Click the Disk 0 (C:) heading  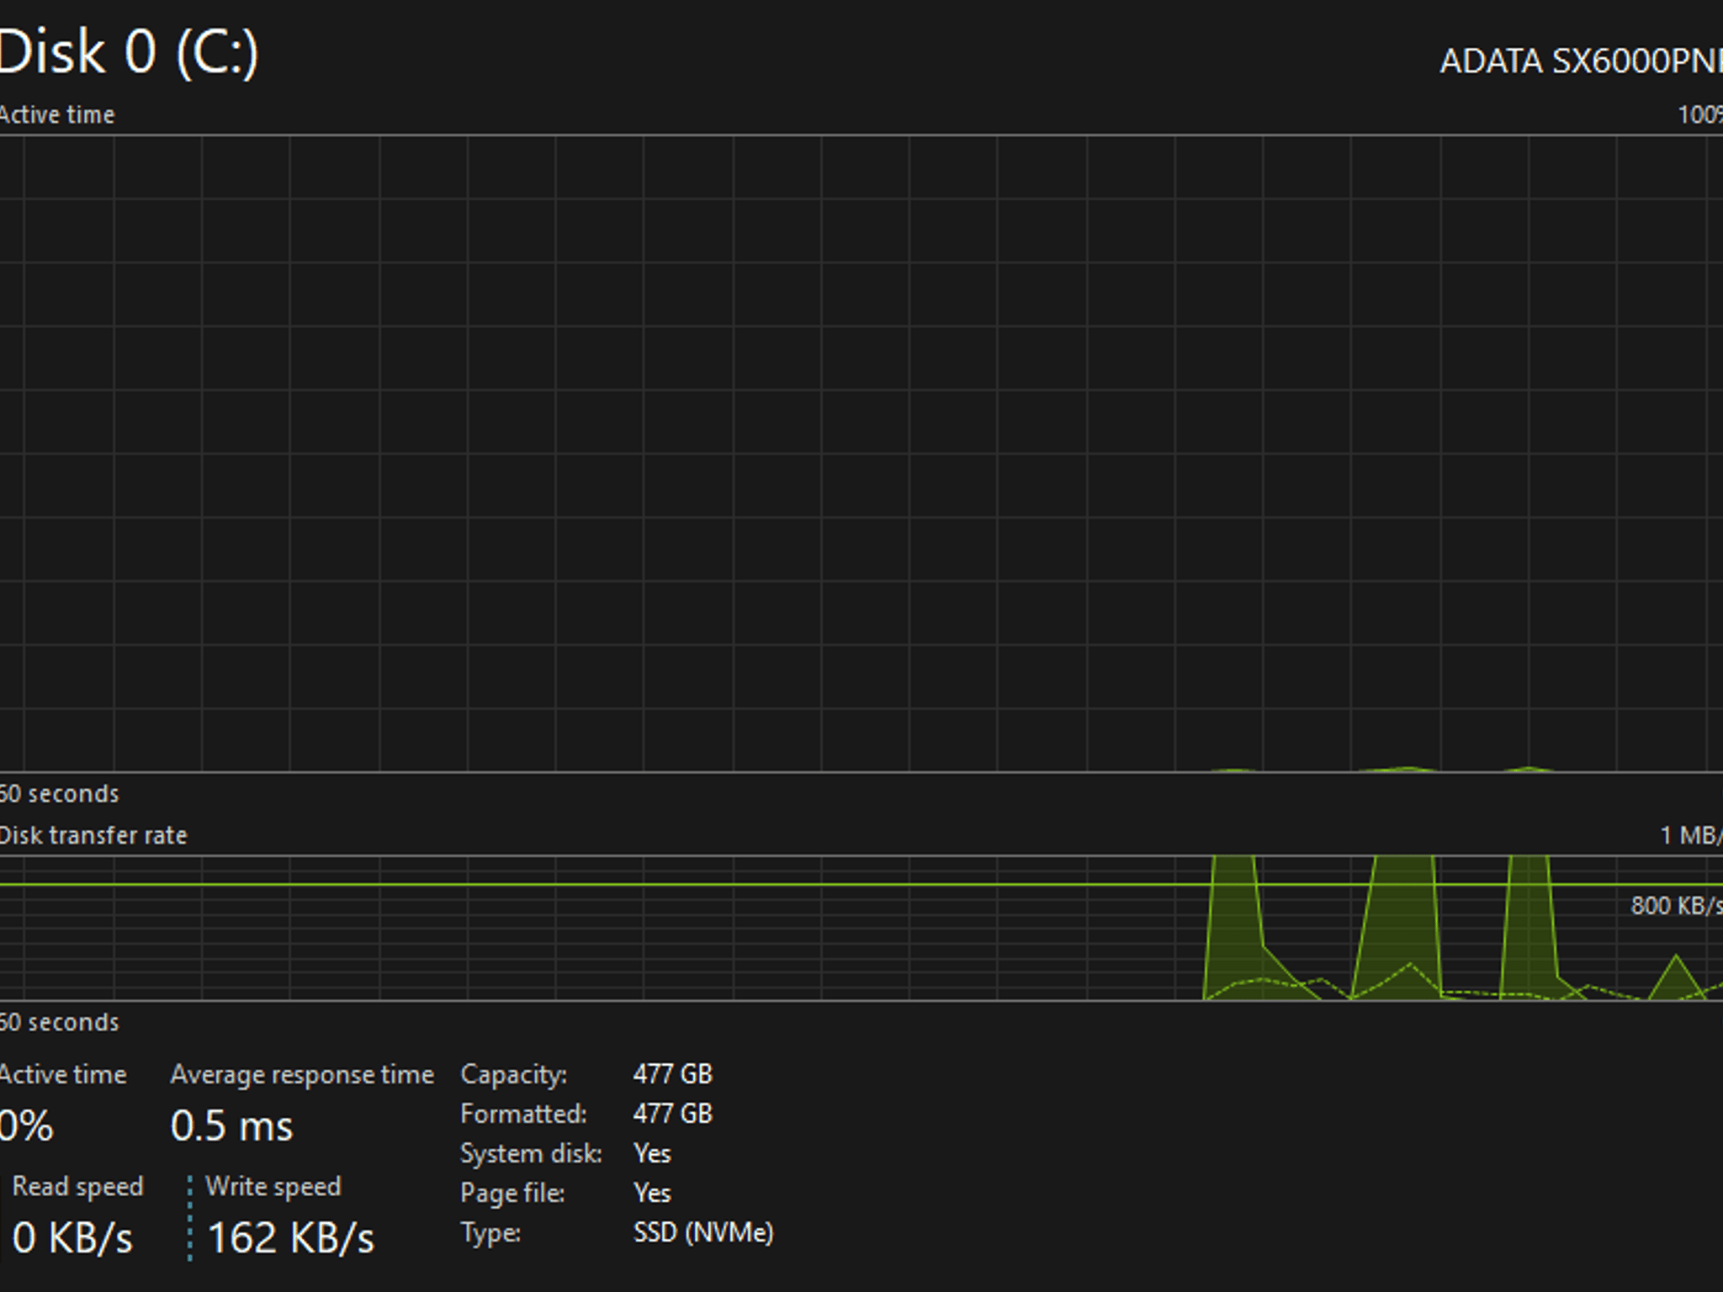coord(128,54)
